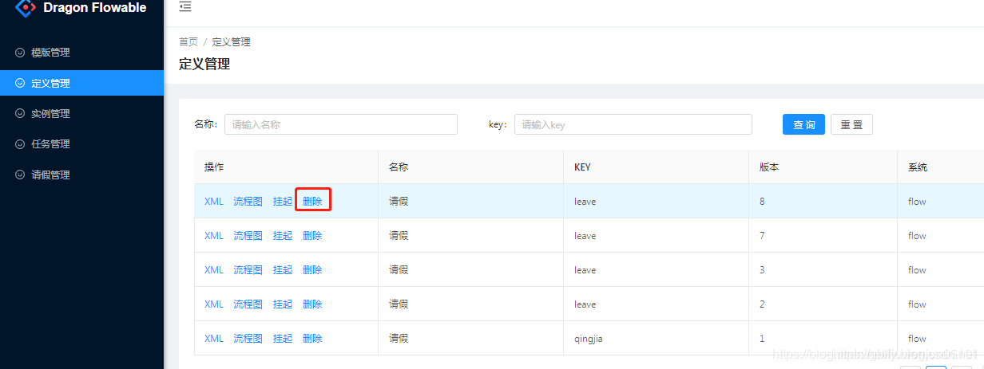Click the 定义管理 page title
The width and height of the screenshot is (984, 369).
pos(204,64)
